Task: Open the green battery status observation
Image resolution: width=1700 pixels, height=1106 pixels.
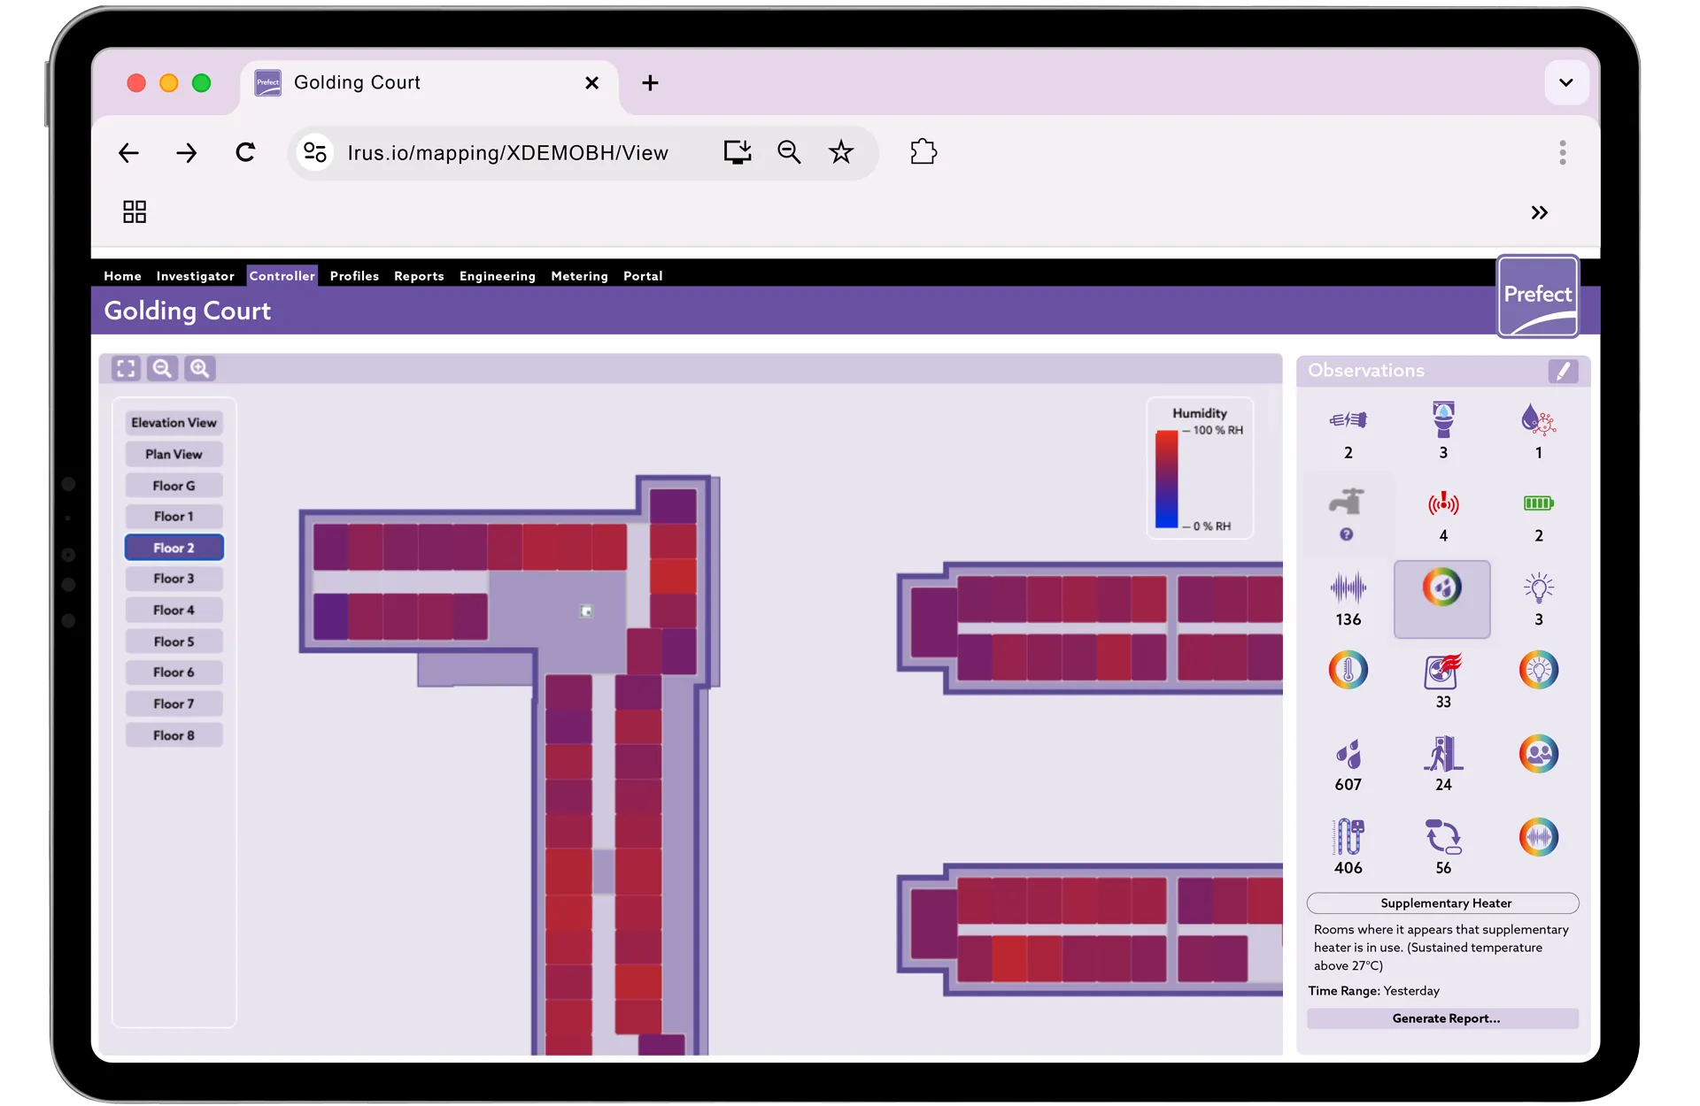Action: tap(1538, 503)
